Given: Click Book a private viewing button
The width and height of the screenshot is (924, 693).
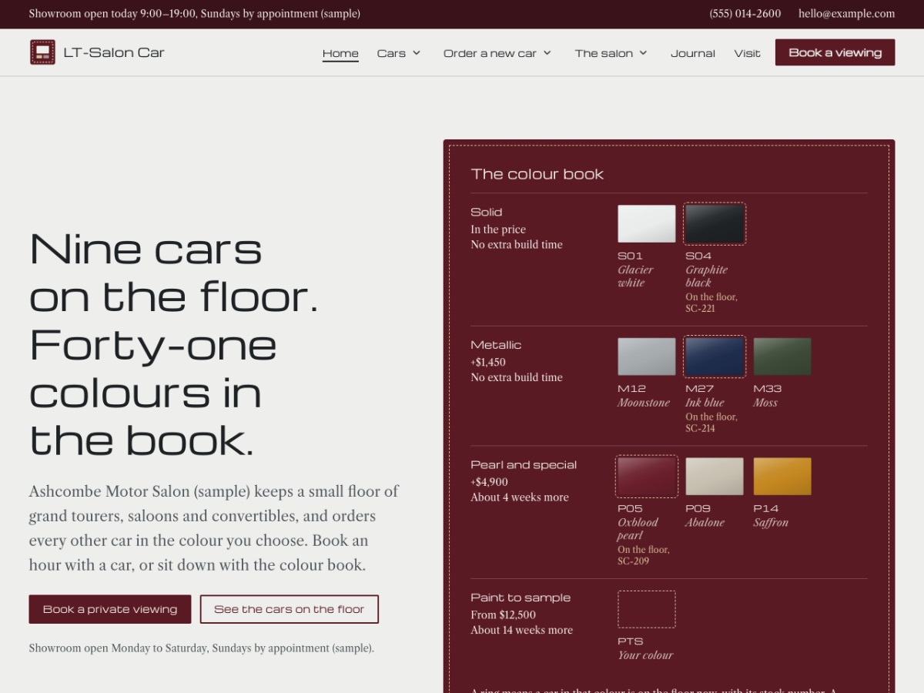Looking at the screenshot, I should tap(110, 609).
